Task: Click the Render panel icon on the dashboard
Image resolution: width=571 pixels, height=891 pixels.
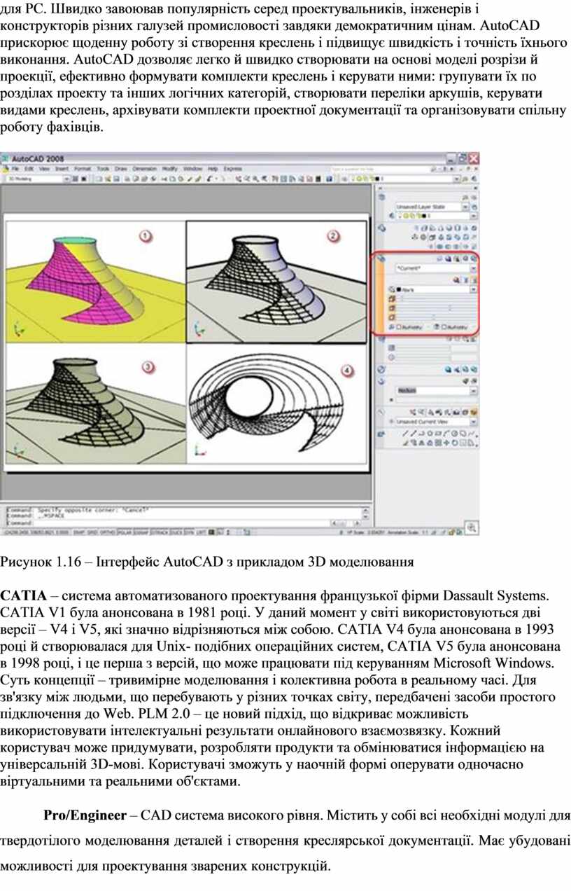Action: (381, 381)
